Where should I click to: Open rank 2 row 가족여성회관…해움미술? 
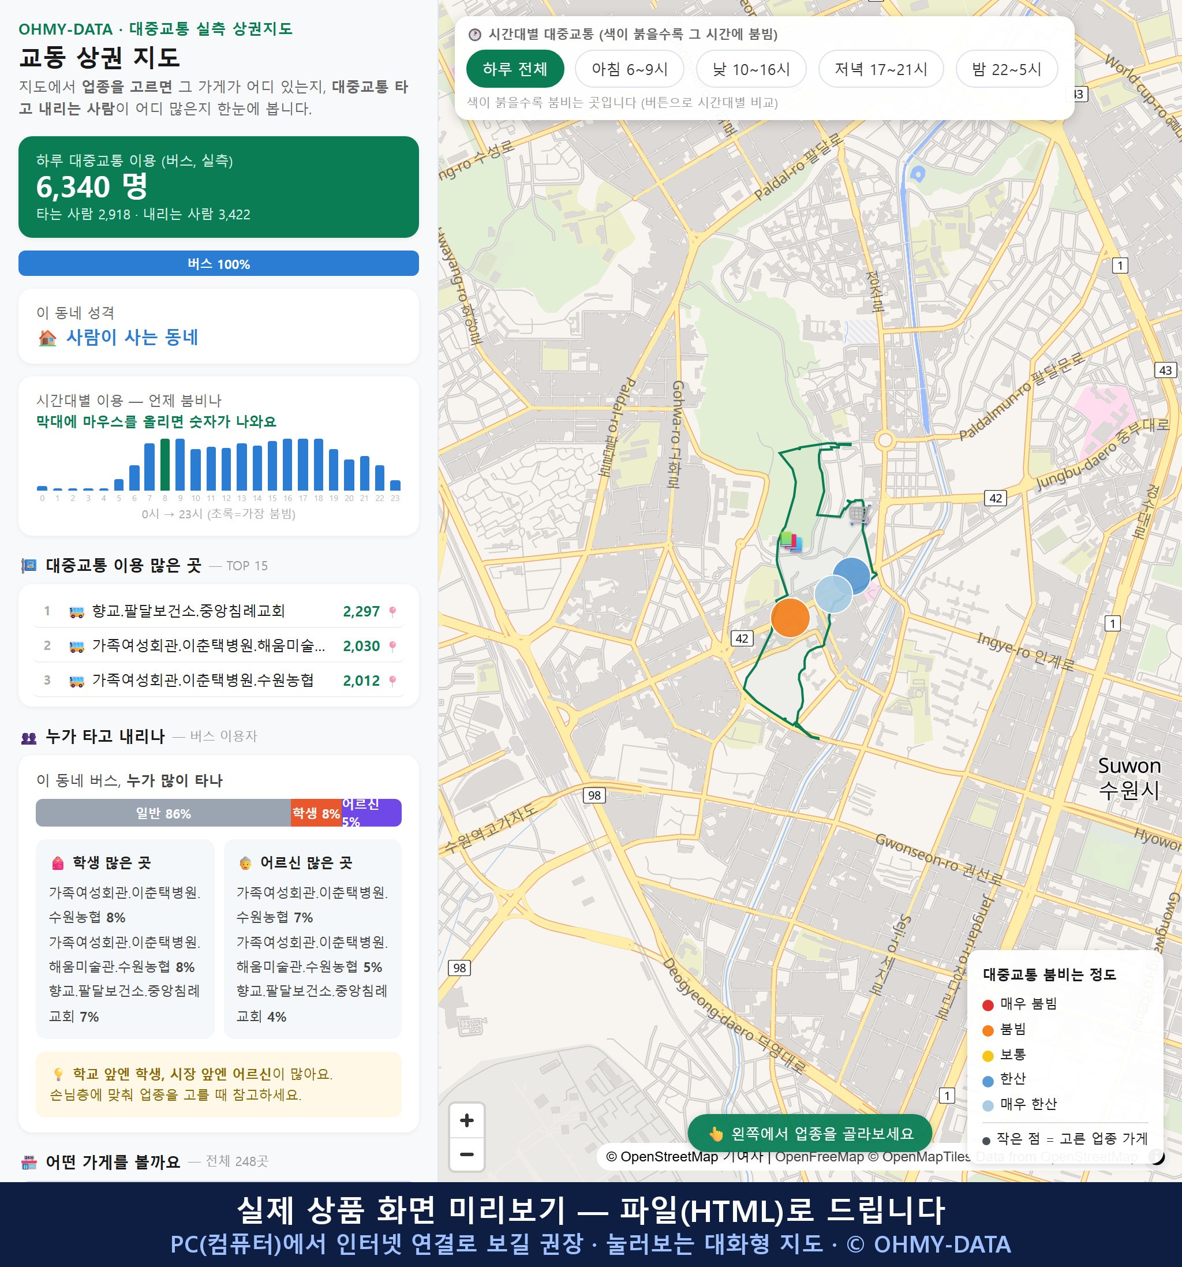tap(218, 646)
